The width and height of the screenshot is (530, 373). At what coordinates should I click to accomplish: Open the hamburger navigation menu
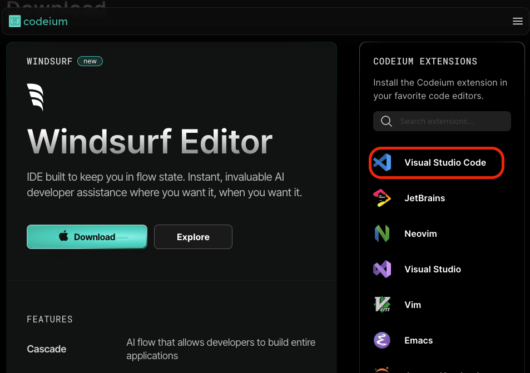(517, 21)
